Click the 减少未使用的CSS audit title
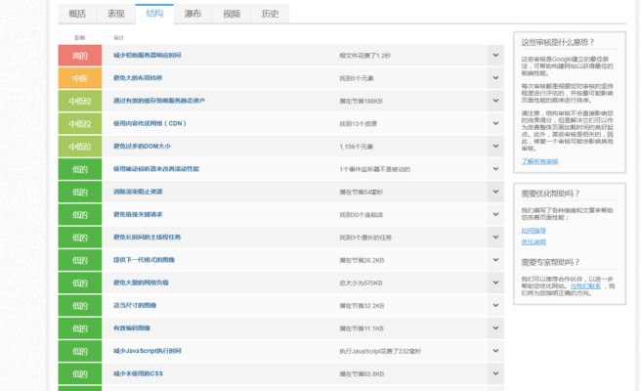Viewport: 641px width, 391px height. 138,373
